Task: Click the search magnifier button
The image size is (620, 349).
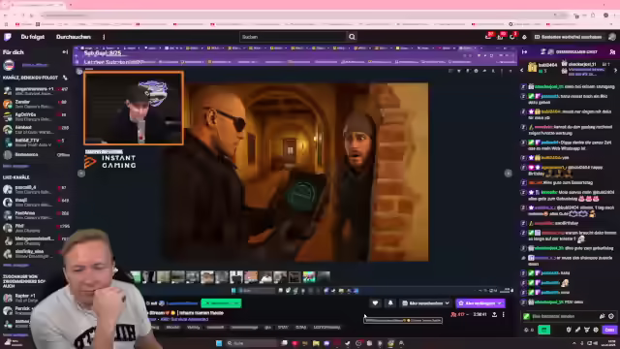Action: tap(352, 37)
